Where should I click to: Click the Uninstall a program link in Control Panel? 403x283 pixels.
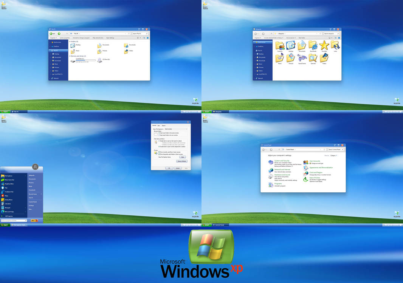(x=280, y=186)
